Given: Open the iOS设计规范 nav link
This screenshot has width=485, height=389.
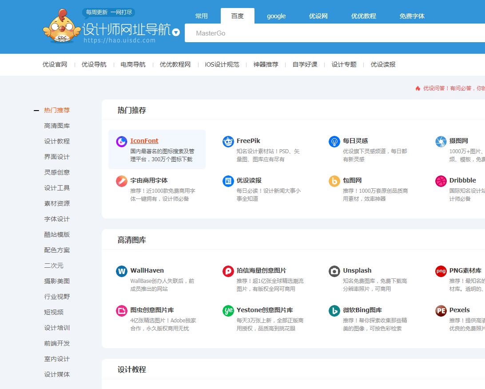Looking at the screenshot, I should click(x=222, y=65).
